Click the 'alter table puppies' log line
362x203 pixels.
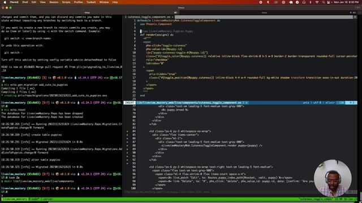(31, 160)
